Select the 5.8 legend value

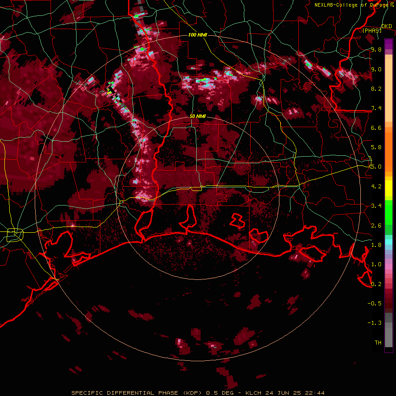coord(376,147)
